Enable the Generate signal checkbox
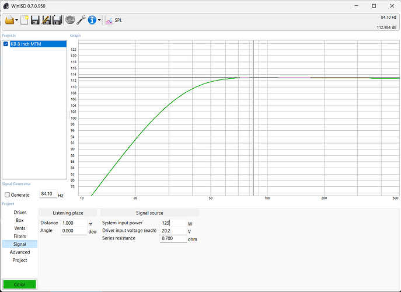Viewport: 401px width, 292px height. (x=7, y=195)
